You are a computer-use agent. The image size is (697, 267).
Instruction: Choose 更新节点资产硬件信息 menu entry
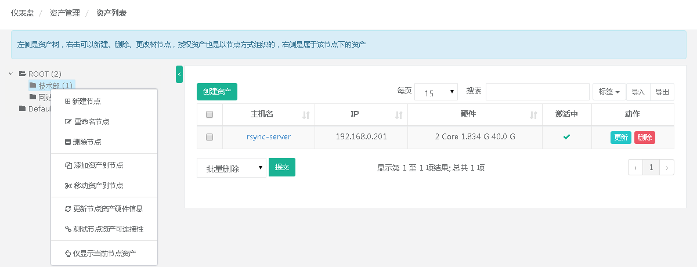(x=104, y=208)
